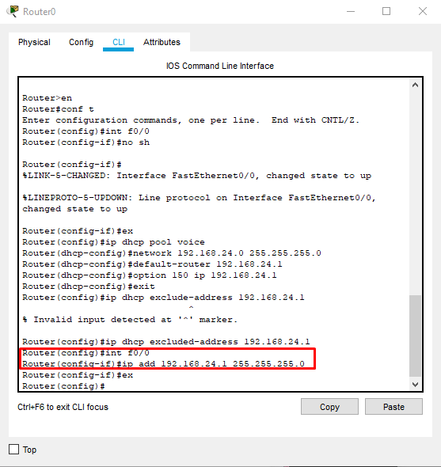Click the 'ip add 192.168.24.1' command line

(x=164, y=364)
